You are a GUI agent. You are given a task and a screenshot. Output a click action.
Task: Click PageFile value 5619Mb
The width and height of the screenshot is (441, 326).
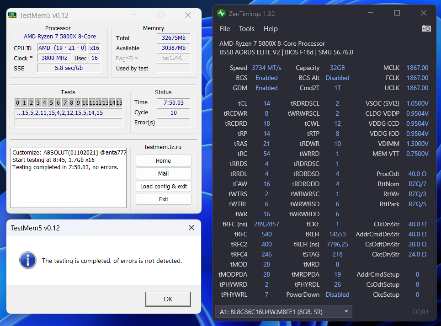174,58
